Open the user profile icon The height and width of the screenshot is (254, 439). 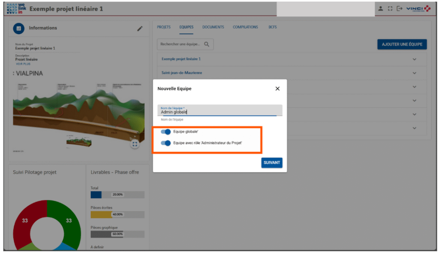pyautogui.click(x=380, y=9)
